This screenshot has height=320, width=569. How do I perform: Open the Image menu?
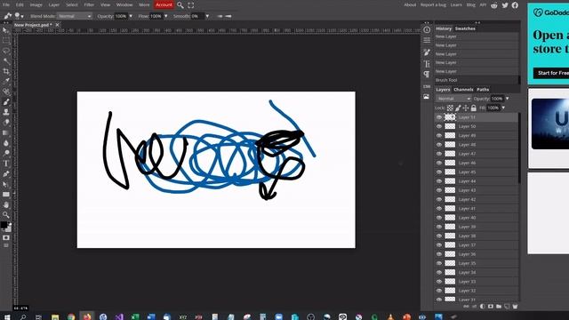(x=36, y=5)
